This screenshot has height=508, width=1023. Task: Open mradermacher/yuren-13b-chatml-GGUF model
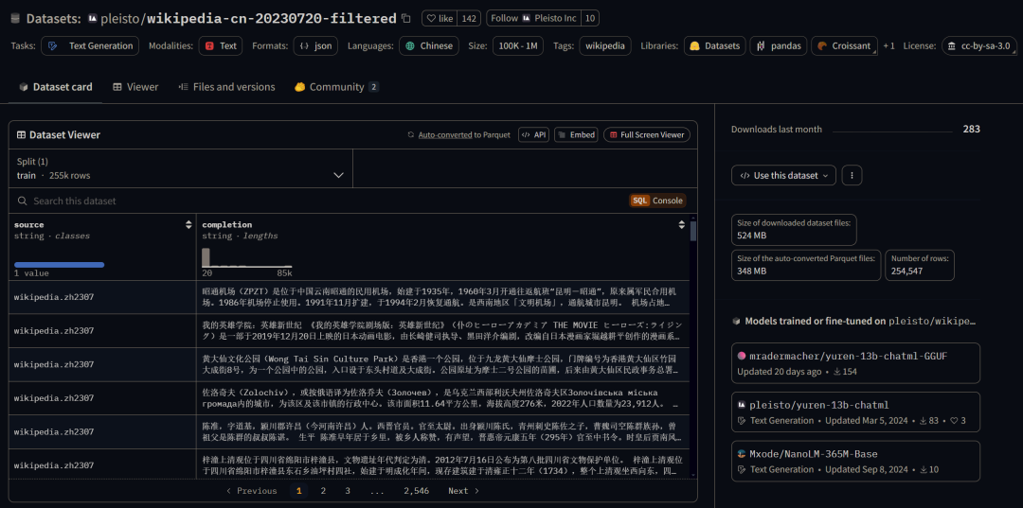tap(855, 363)
